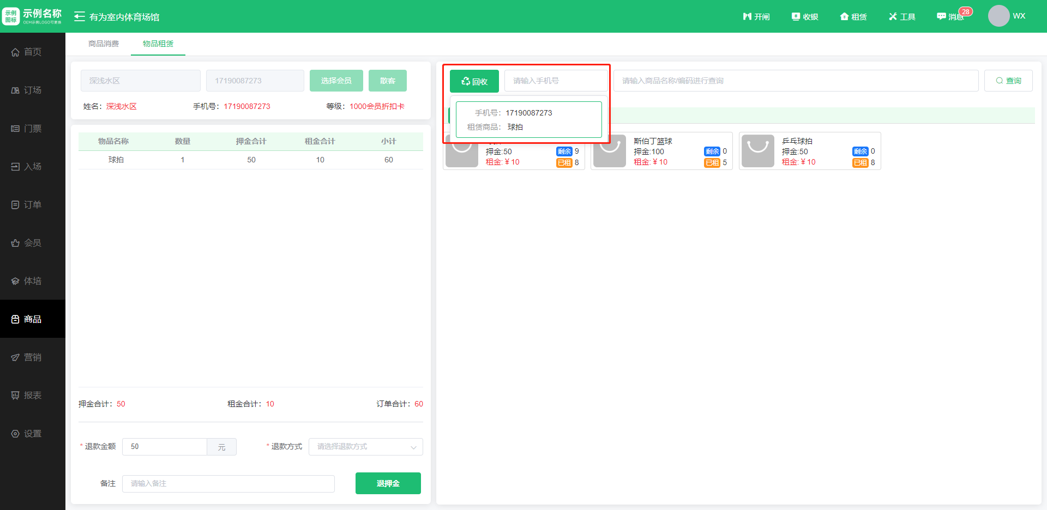Click the sidebar collapse icon beside venue name
The width and height of the screenshot is (1047, 510).
80,17
